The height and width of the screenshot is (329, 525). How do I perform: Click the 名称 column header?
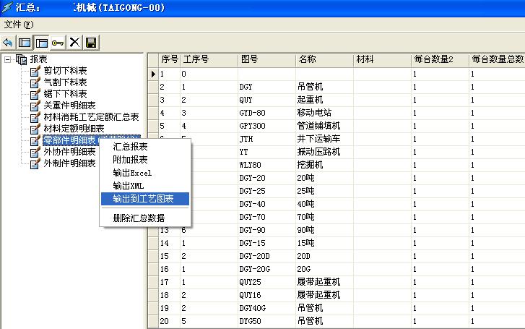(307, 59)
